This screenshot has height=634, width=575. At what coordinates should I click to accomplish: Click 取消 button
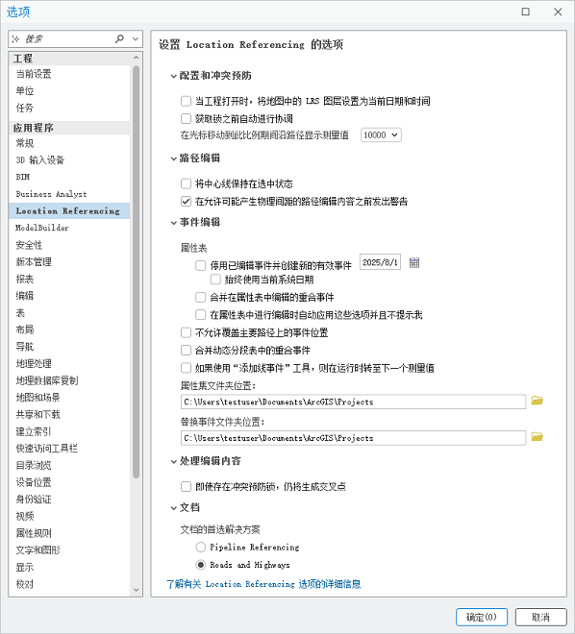[540, 617]
